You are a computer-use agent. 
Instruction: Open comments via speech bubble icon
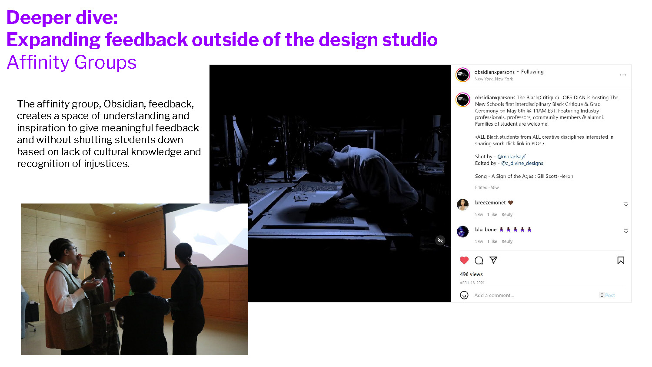pyautogui.click(x=479, y=260)
